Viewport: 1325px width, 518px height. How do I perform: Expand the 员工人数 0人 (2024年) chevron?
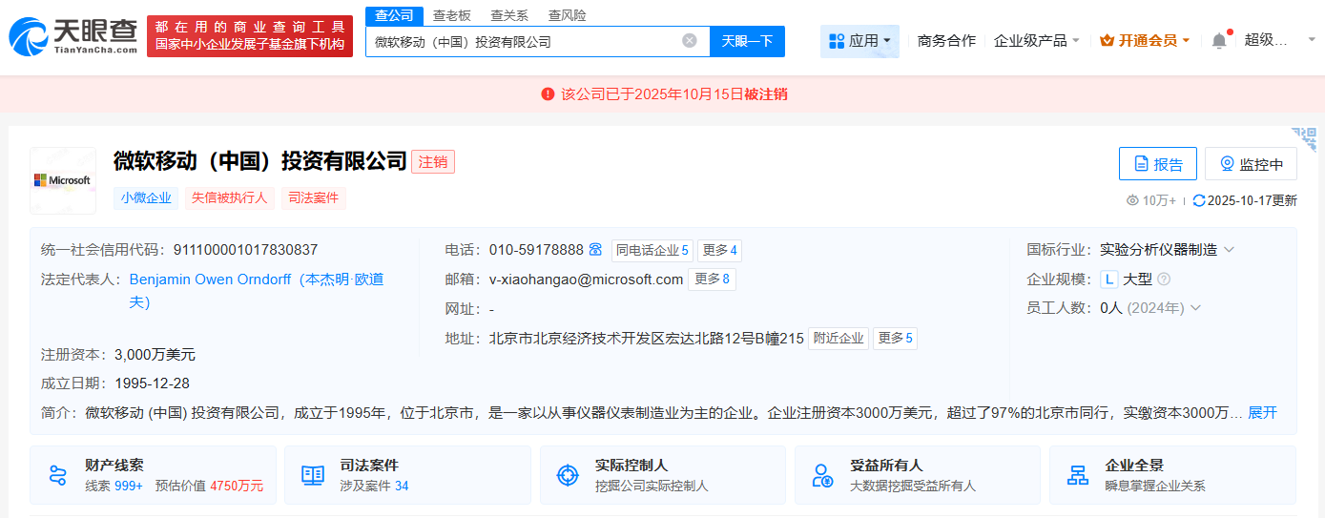1195,308
